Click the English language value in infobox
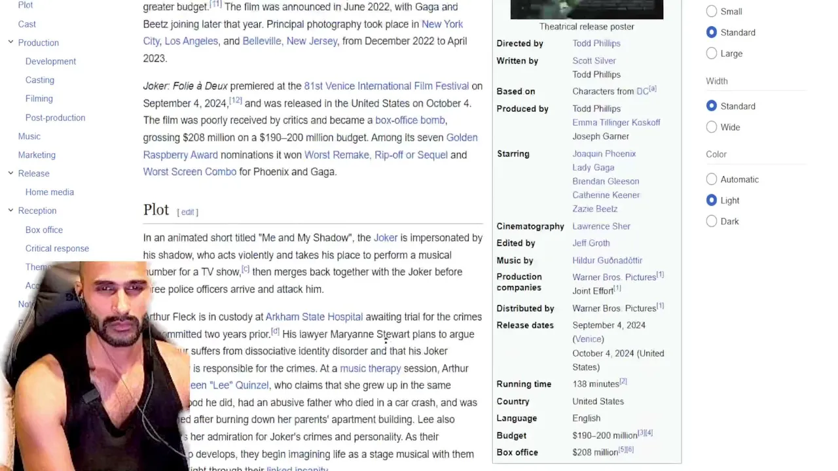 587,419
